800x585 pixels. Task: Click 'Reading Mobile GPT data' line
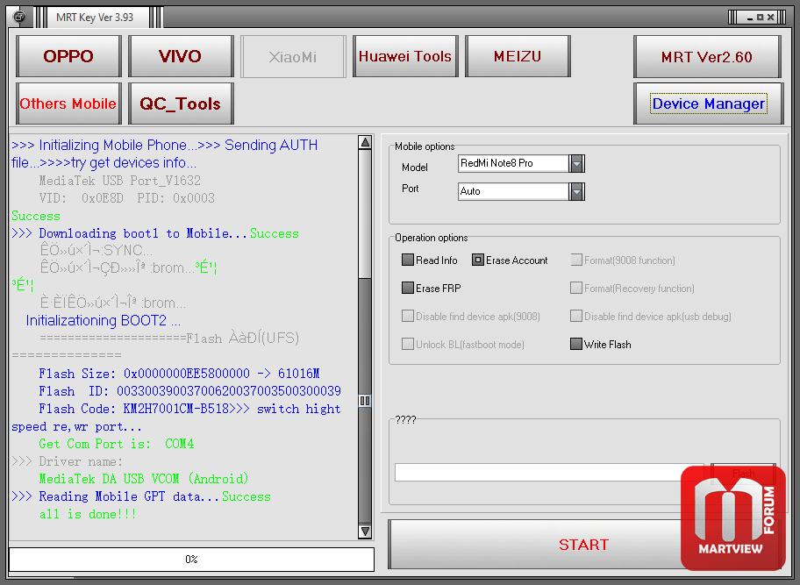tap(141, 496)
